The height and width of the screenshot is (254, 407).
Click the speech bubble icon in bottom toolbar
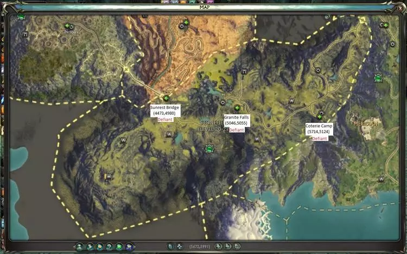tap(100, 247)
